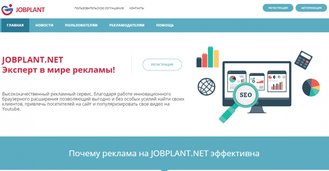Click the АВТОРИЗАЦИЯ button

[311, 8]
